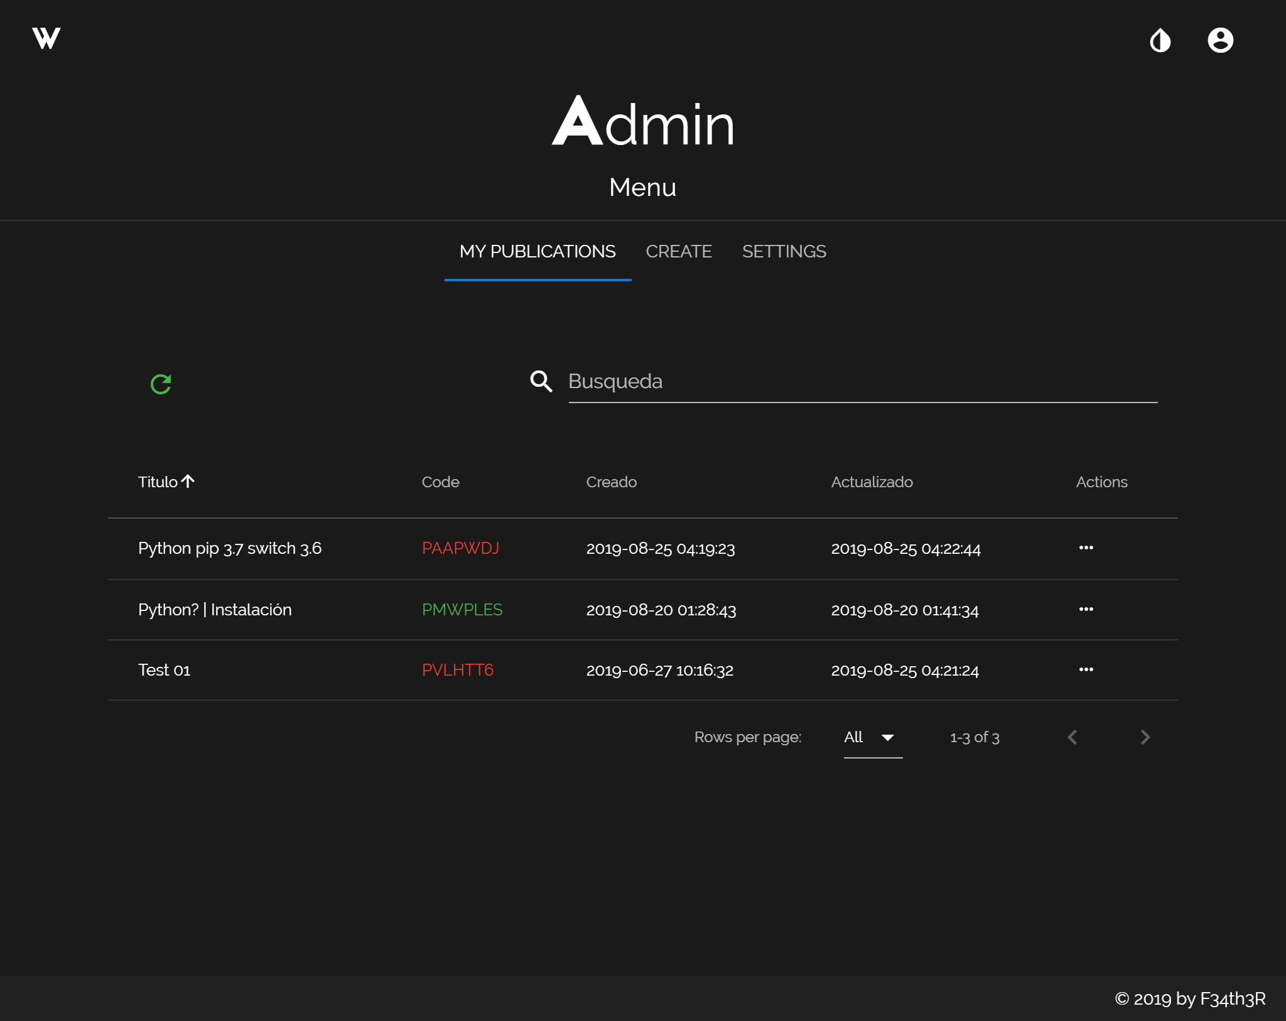
Task: Toggle the dark/light theme icon
Action: click(1160, 41)
